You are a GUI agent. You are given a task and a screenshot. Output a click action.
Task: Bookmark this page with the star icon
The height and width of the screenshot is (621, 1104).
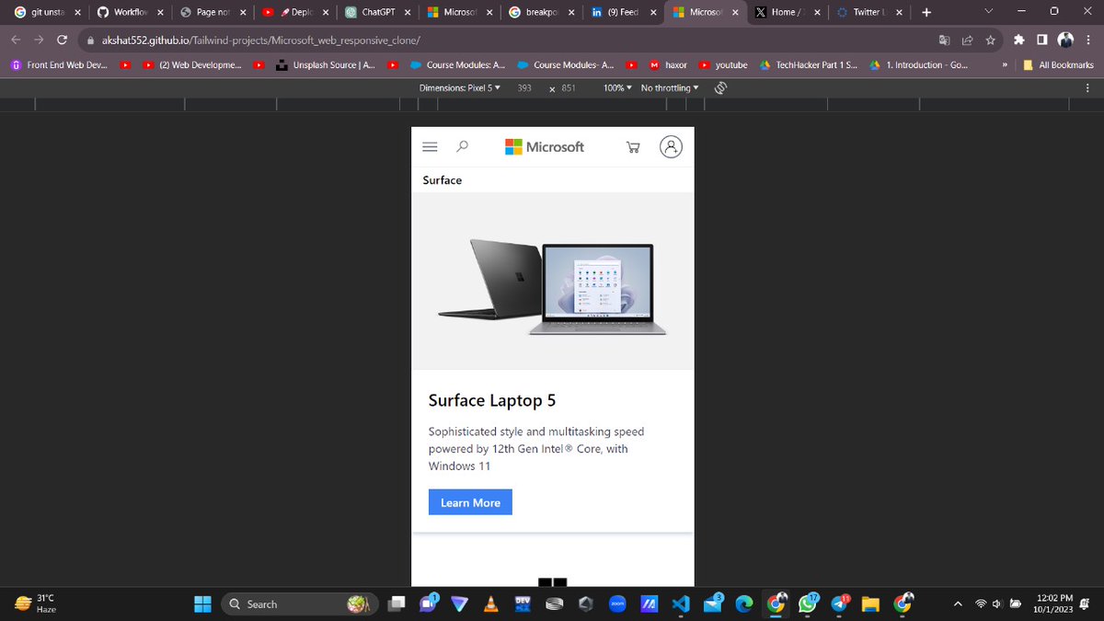coord(990,40)
